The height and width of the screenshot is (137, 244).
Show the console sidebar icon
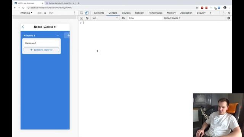coord(81,18)
